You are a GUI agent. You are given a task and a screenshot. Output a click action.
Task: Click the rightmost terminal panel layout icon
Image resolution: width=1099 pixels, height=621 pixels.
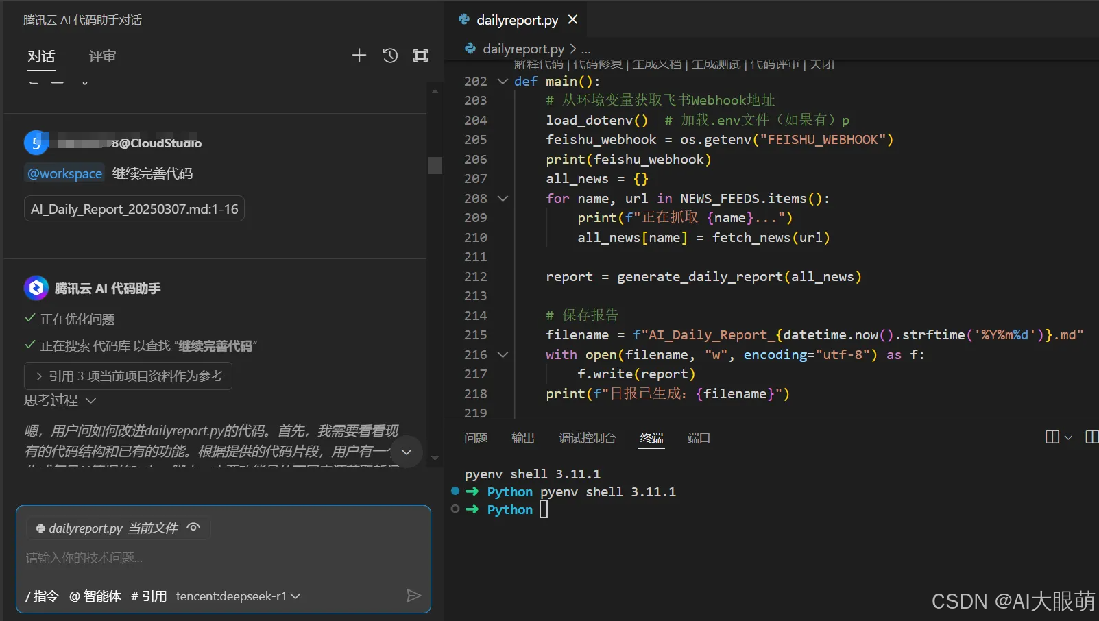pos(1092,437)
